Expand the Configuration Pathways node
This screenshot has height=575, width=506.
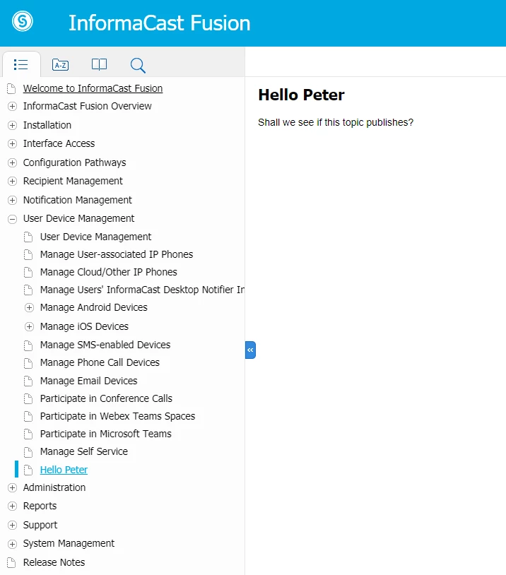tap(12, 162)
